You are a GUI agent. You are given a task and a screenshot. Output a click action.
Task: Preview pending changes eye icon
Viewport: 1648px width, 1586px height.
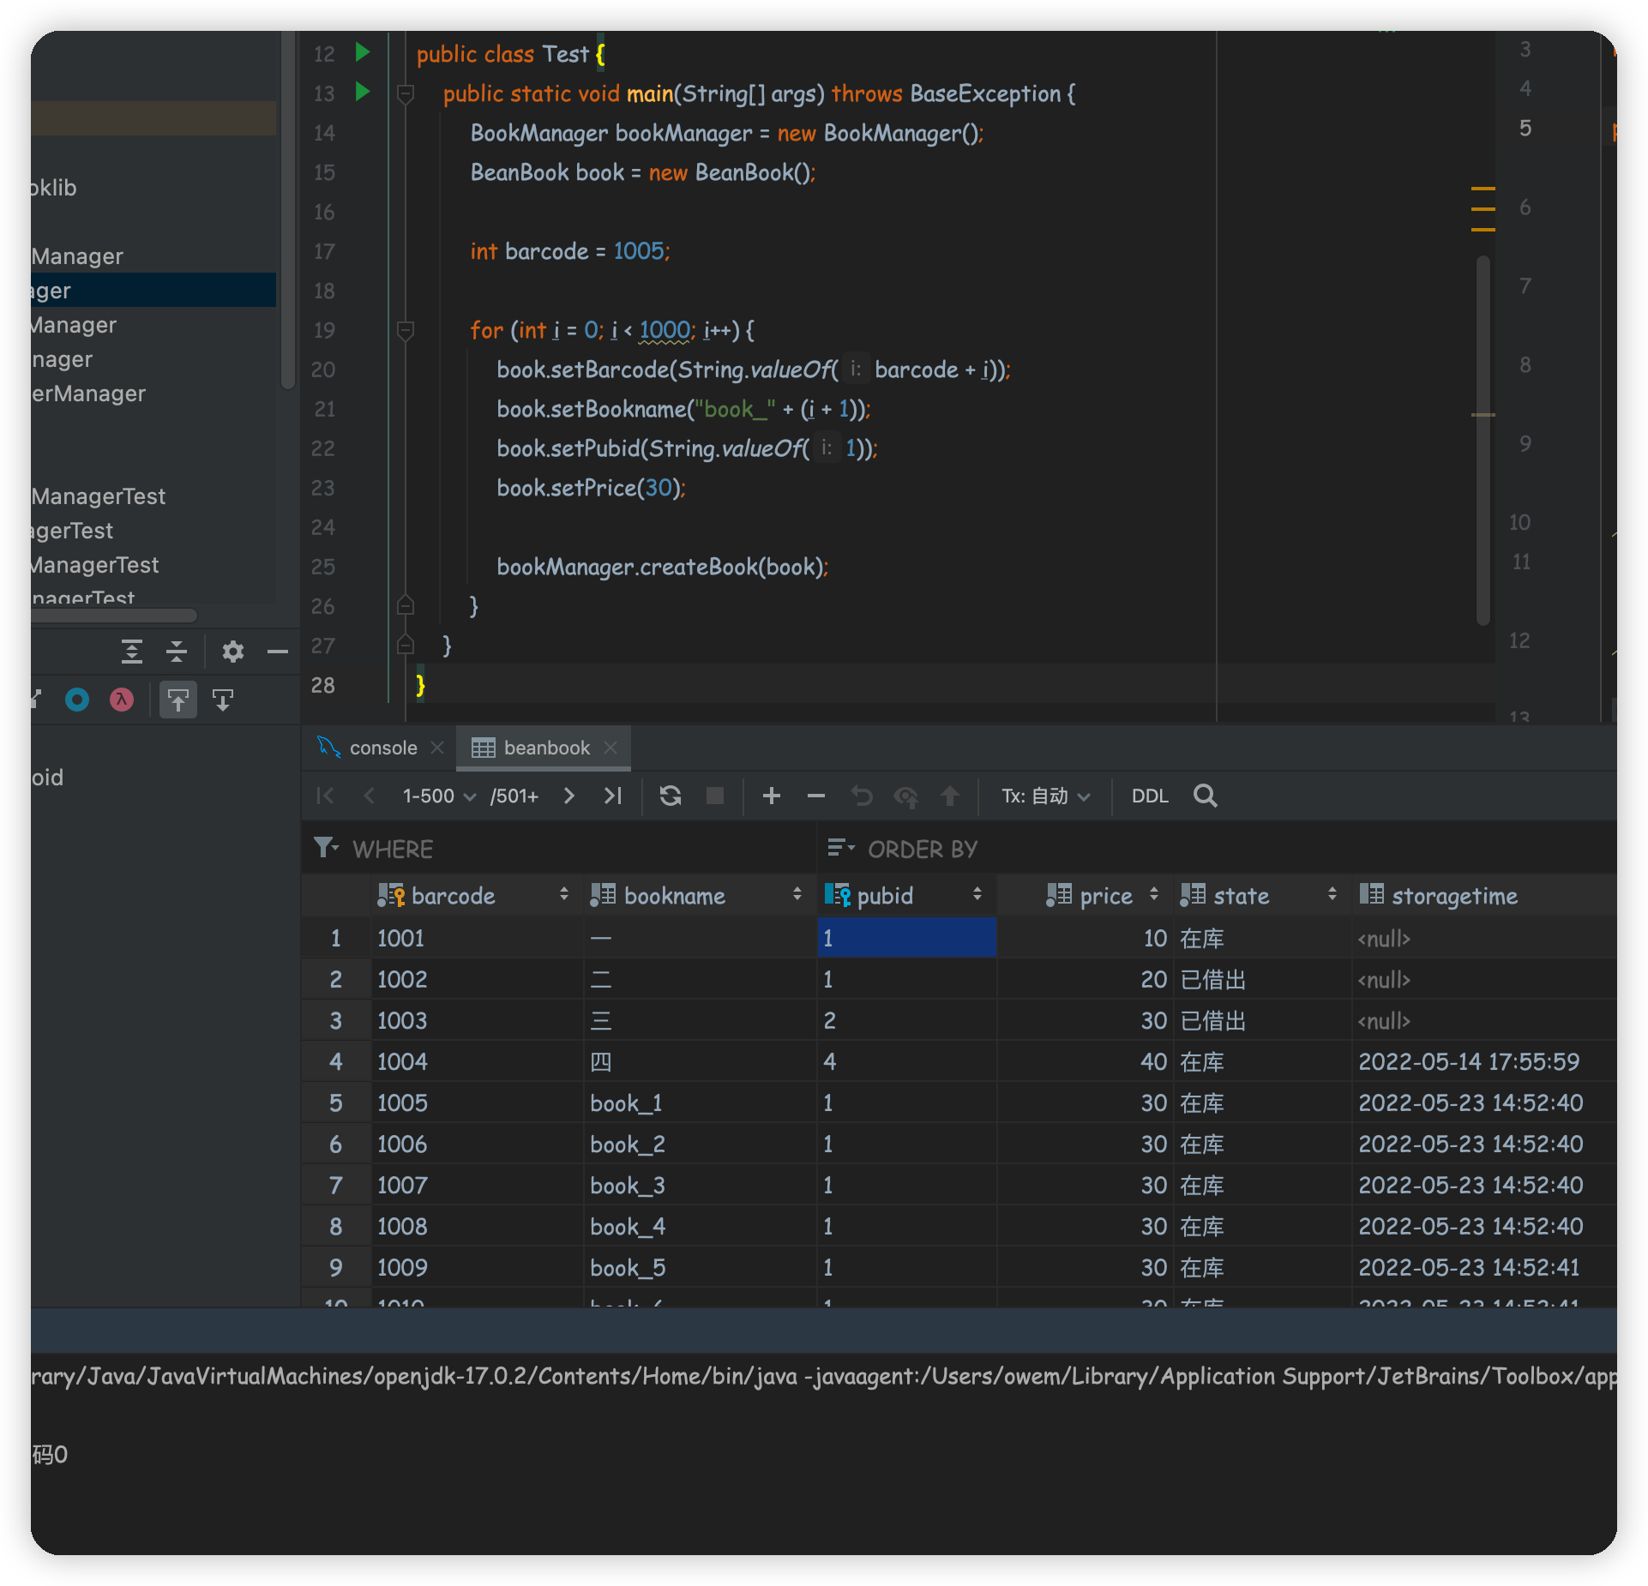point(905,796)
